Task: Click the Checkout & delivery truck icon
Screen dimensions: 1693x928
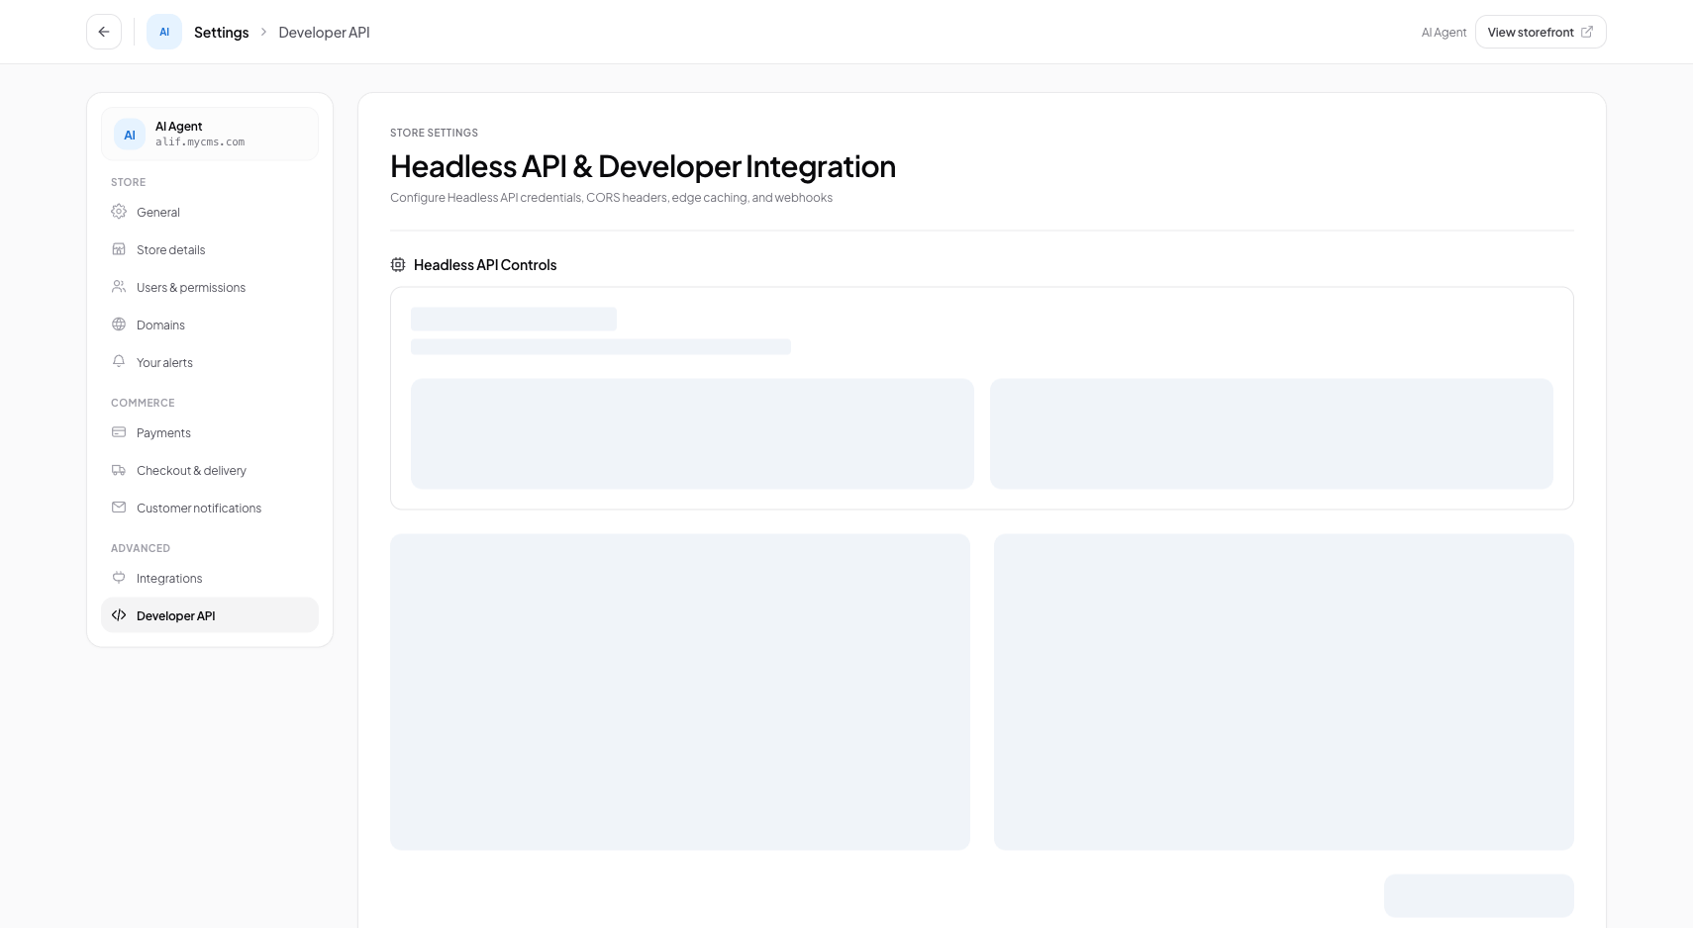Action: pos(119,470)
